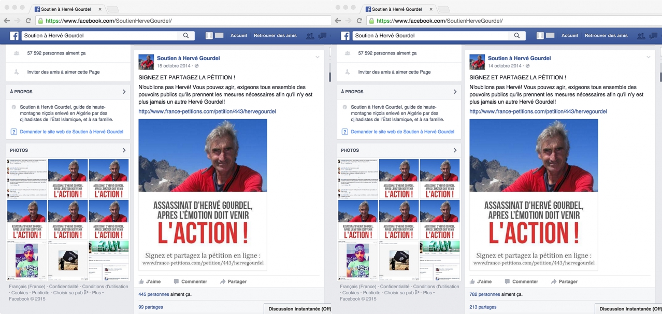Click Demander le site web link in the left window
Image resolution: width=662 pixels, height=314 pixels.
coord(71,132)
